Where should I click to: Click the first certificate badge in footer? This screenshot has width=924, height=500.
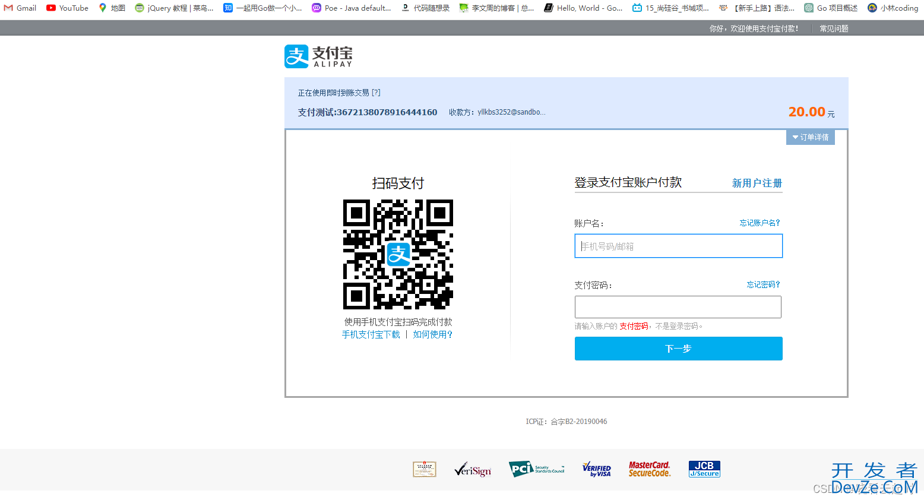click(x=425, y=469)
